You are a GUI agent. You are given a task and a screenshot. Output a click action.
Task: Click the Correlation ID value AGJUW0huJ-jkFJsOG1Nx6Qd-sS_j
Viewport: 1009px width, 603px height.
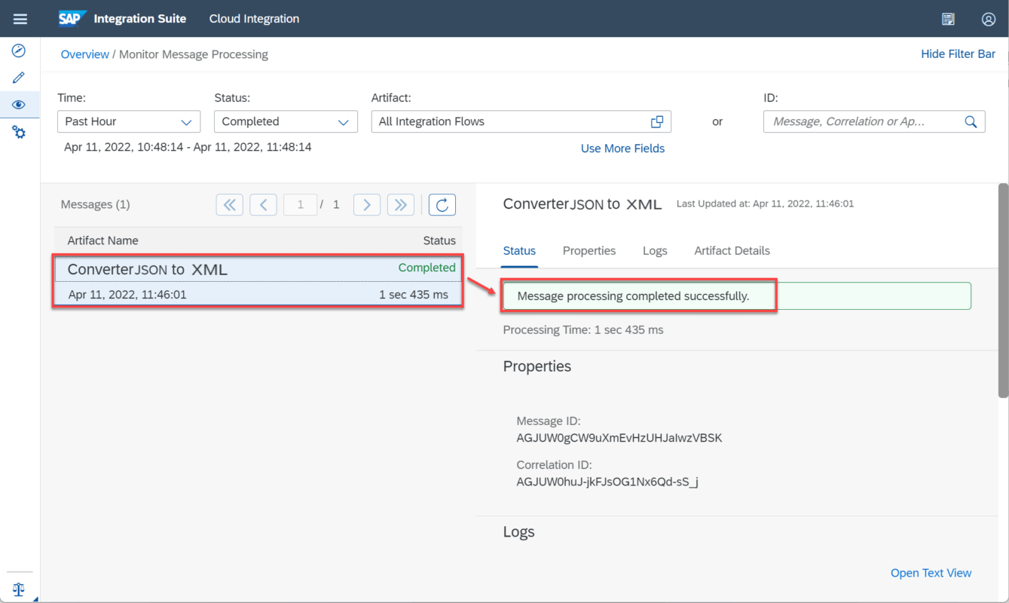click(x=607, y=482)
